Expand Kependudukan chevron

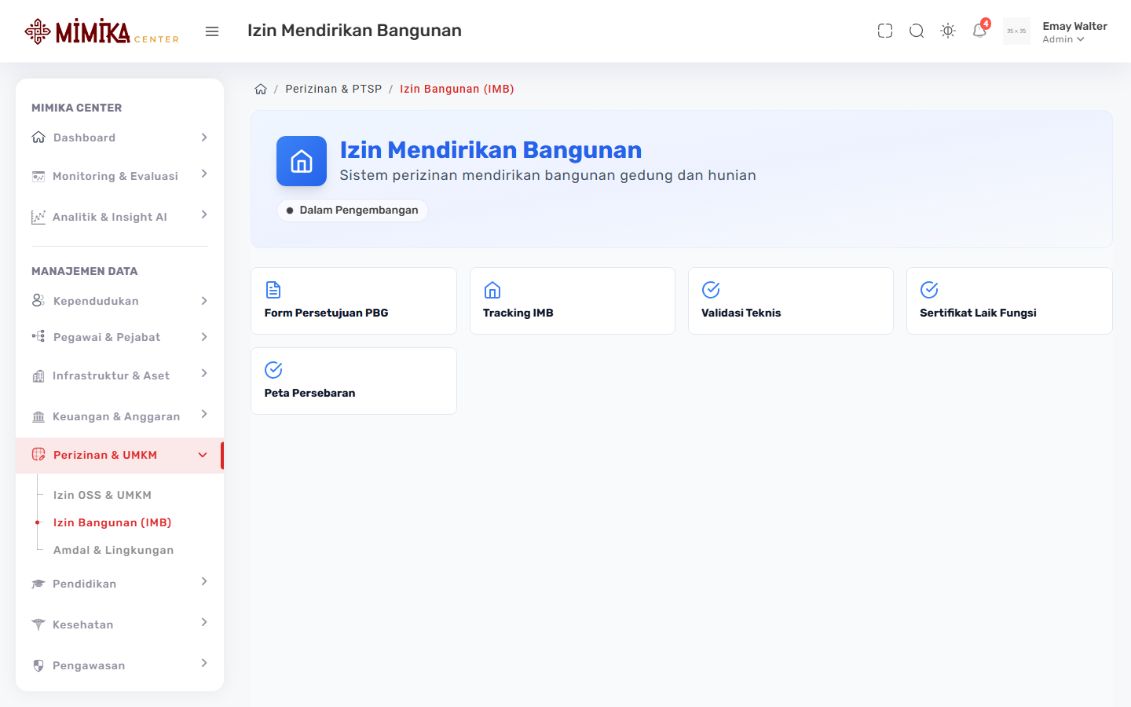click(x=204, y=301)
